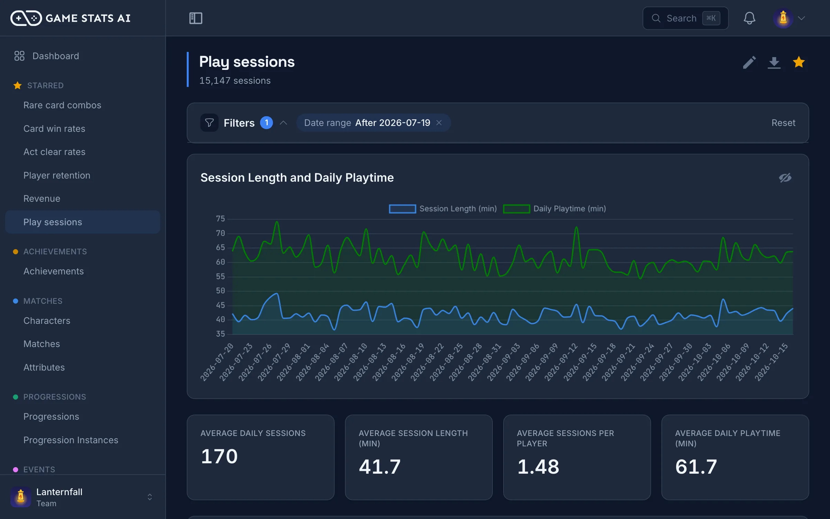Click the Starred section star icon
The width and height of the screenshot is (830, 519).
click(17, 85)
